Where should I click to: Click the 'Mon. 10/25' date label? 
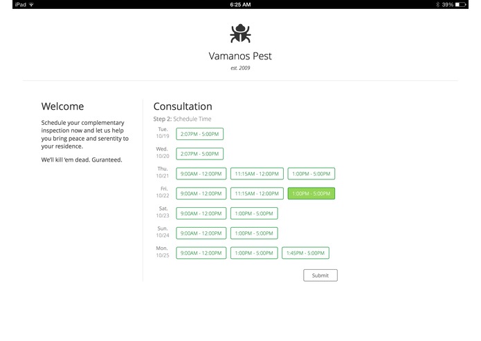tap(163, 252)
